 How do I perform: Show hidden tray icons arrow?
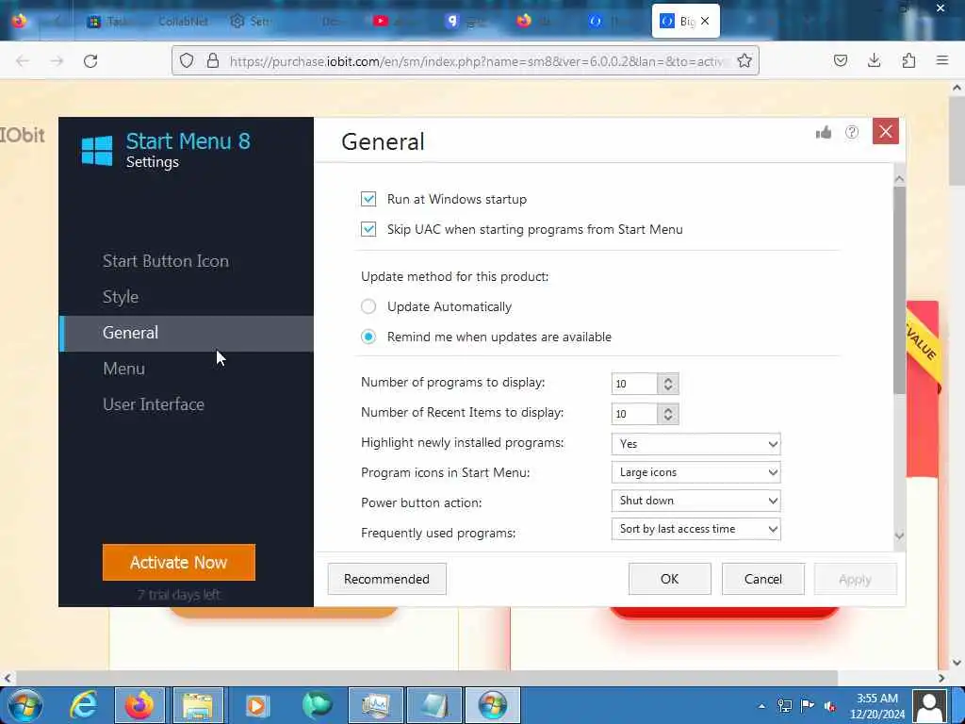coord(761,706)
